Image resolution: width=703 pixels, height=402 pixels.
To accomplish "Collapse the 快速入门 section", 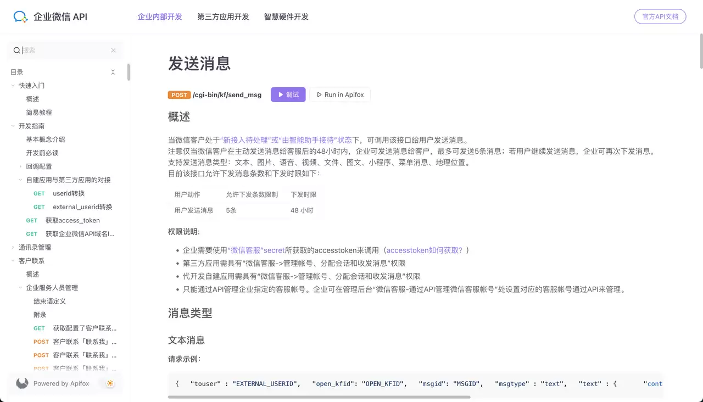I will pos(13,85).
